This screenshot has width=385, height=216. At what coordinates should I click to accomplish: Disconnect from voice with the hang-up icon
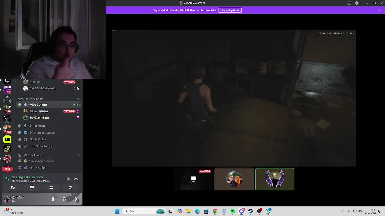click(76, 179)
